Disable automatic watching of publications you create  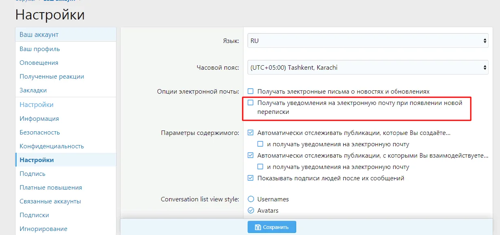tap(250, 132)
